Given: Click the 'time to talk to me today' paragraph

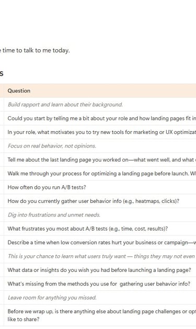Looking at the screenshot, I should pyautogui.click(x=35, y=50).
